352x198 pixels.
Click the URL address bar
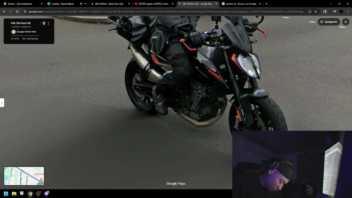pos(167,12)
